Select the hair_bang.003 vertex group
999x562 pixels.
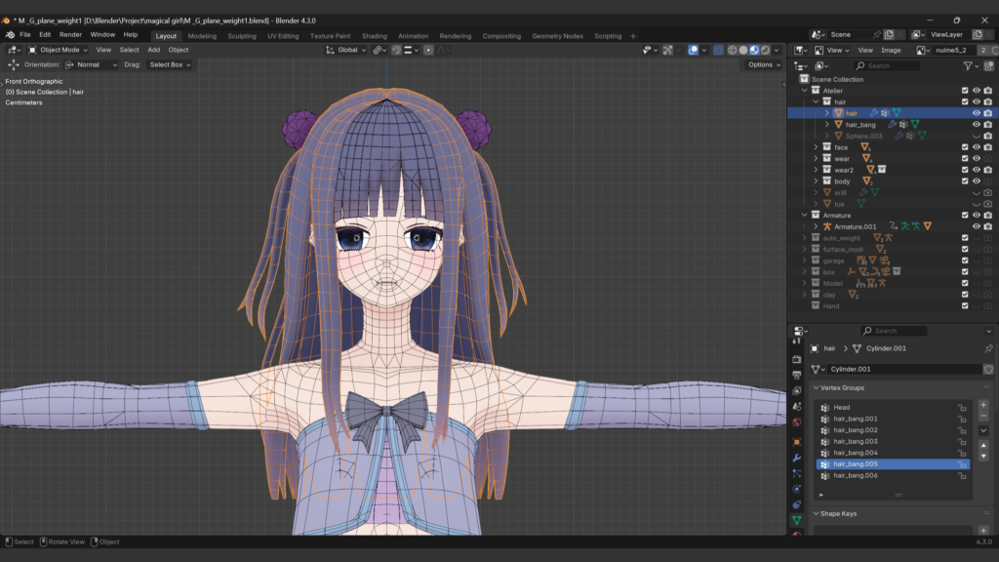click(856, 442)
